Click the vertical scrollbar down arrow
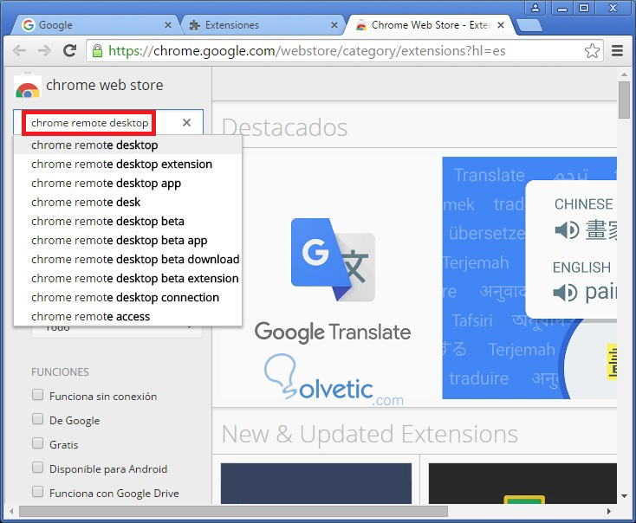This screenshot has height=523, width=636. 624,496
